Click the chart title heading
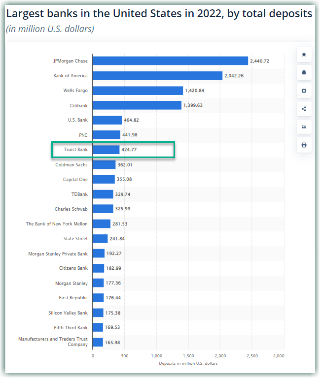320x378 pixels. (x=159, y=14)
